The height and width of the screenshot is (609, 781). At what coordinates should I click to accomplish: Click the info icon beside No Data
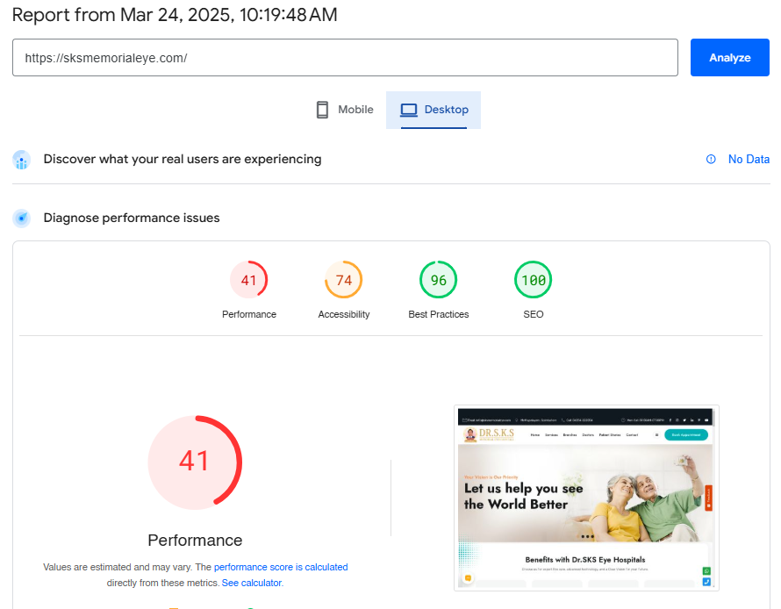coord(710,159)
